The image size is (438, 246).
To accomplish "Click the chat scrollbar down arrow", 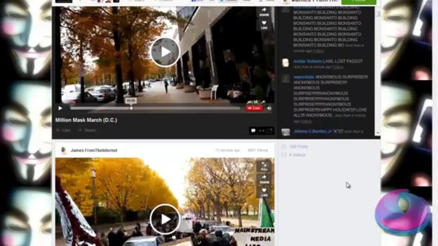I will click(x=377, y=133).
